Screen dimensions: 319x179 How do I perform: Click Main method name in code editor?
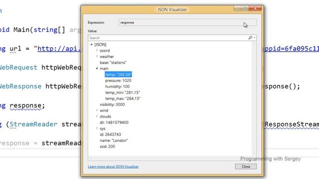point(21,30)
